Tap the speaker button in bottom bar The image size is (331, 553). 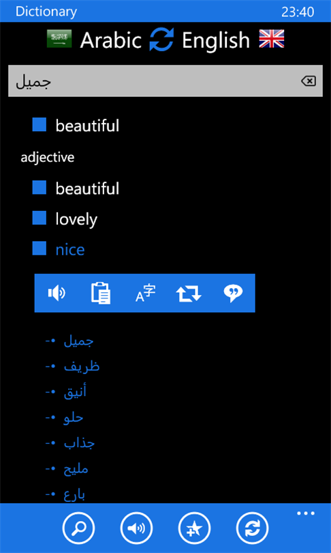pos(136,528)
